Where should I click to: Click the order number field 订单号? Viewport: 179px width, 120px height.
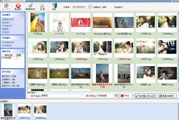(80, 7)
